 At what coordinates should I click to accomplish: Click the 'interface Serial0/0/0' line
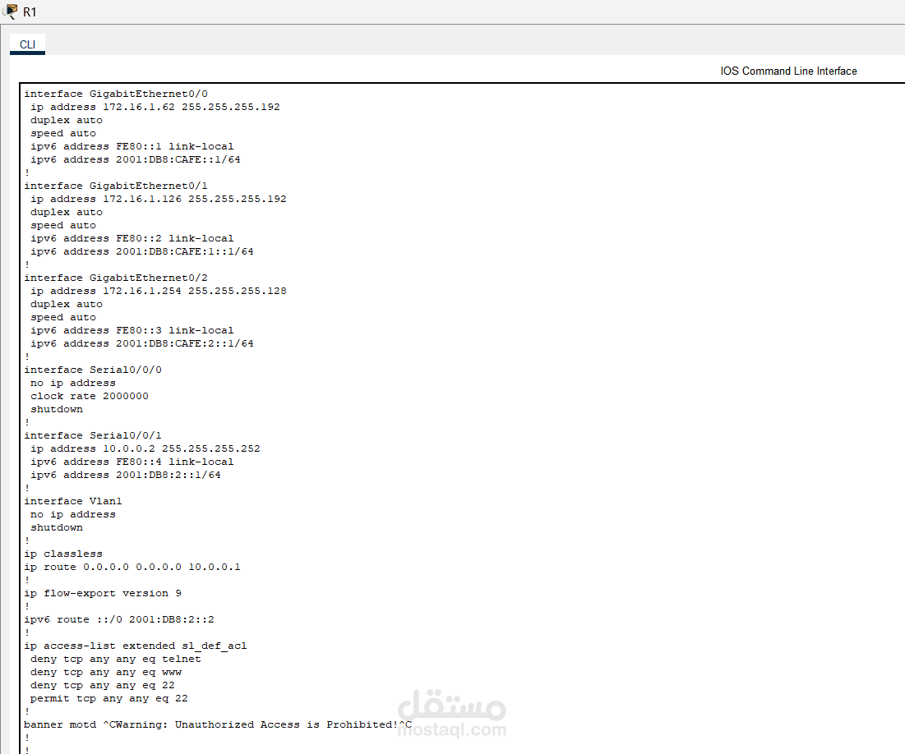[93, 370]
